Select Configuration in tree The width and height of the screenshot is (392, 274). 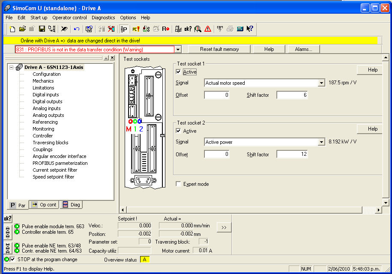coord(47,74)
